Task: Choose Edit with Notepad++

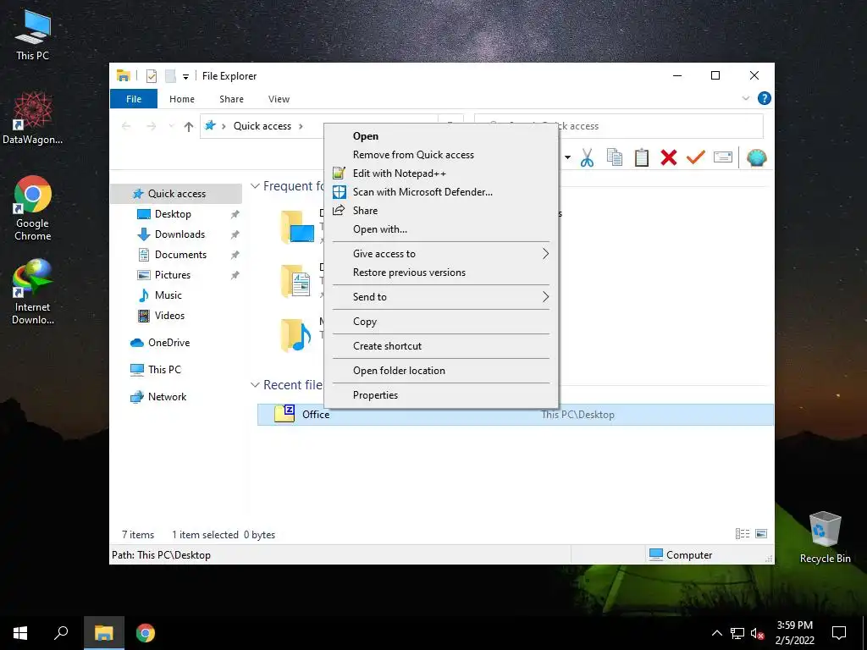Action: coord(441,174)
